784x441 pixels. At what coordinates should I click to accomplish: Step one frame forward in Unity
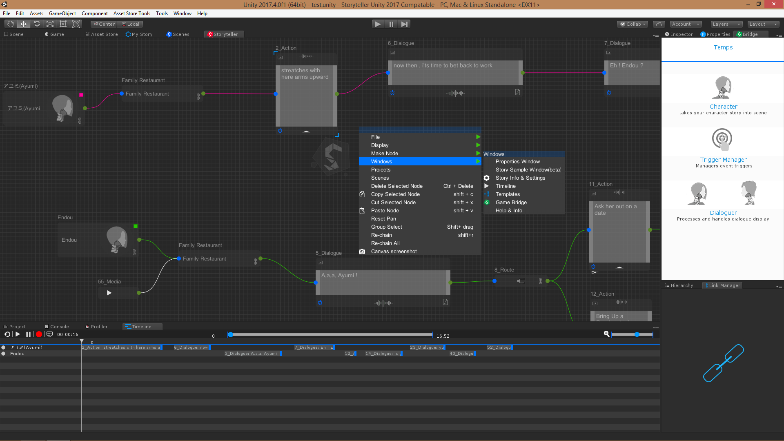404,24
